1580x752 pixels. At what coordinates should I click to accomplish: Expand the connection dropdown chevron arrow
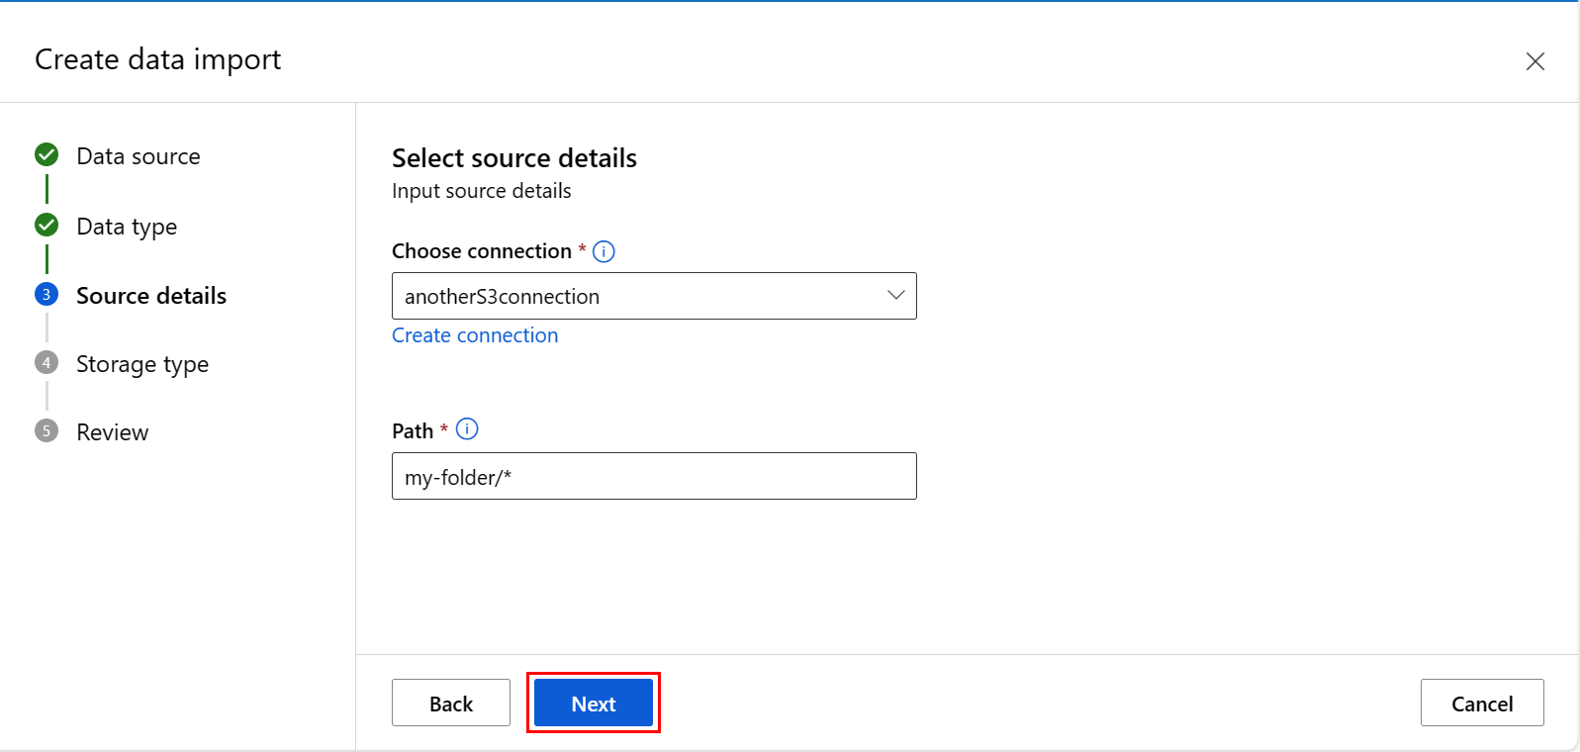[895, 296]
